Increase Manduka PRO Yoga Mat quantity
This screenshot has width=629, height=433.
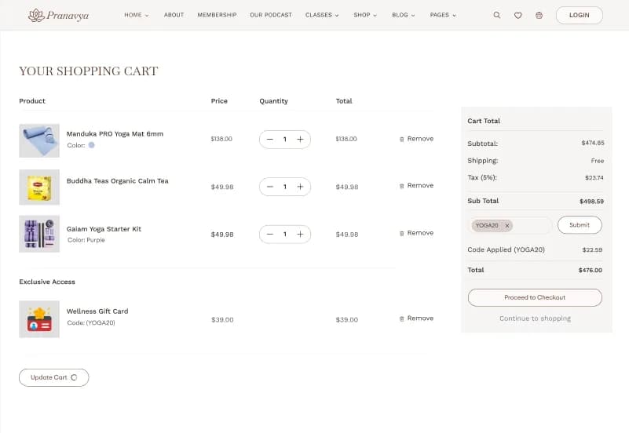pyautogui.click(x=300, y=139)
